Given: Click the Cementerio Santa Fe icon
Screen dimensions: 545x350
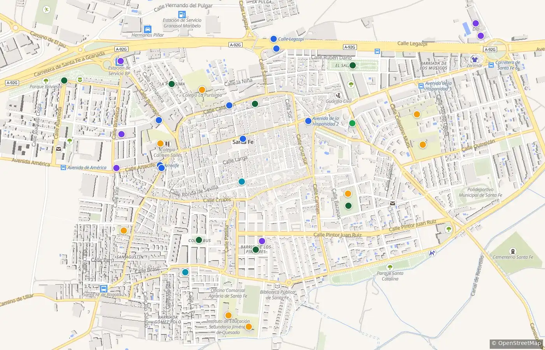Looking at the screenshot, I should [513, 251].
